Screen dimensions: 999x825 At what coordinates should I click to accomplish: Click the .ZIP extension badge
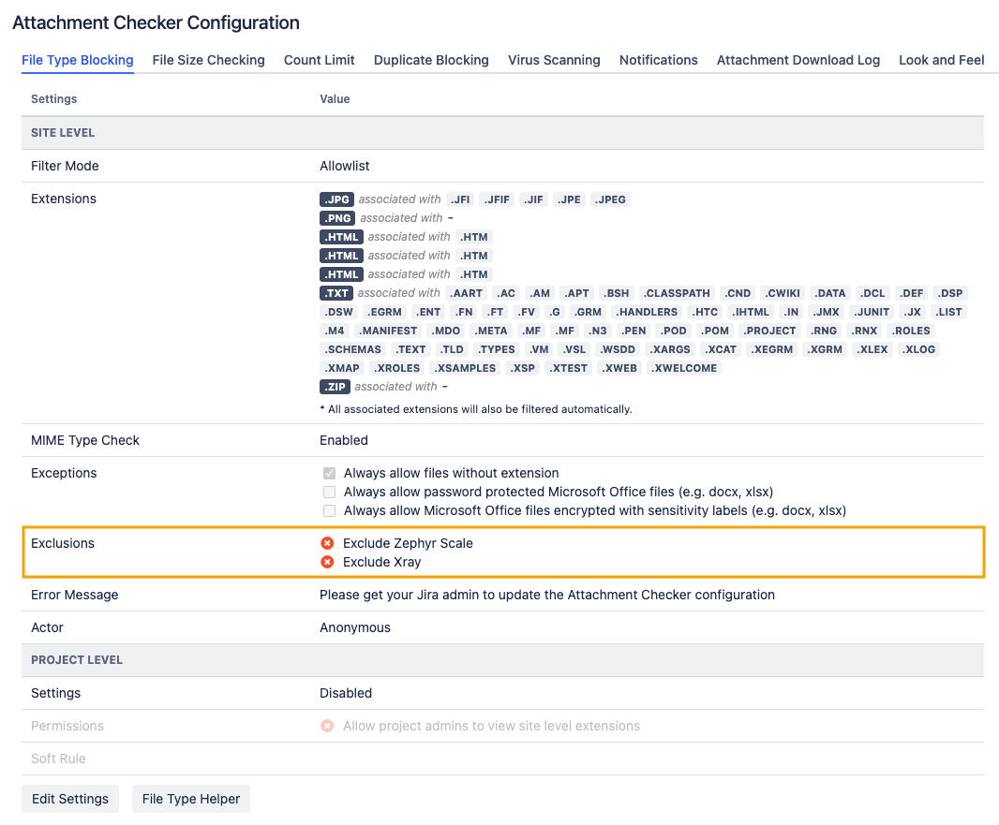[x=335, y=386]
